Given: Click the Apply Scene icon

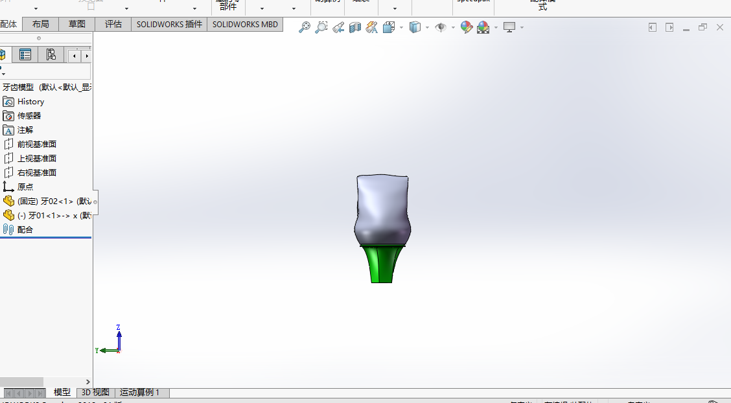Looking at the screenshot, I should pyautogui.click(x=483, y=27).
